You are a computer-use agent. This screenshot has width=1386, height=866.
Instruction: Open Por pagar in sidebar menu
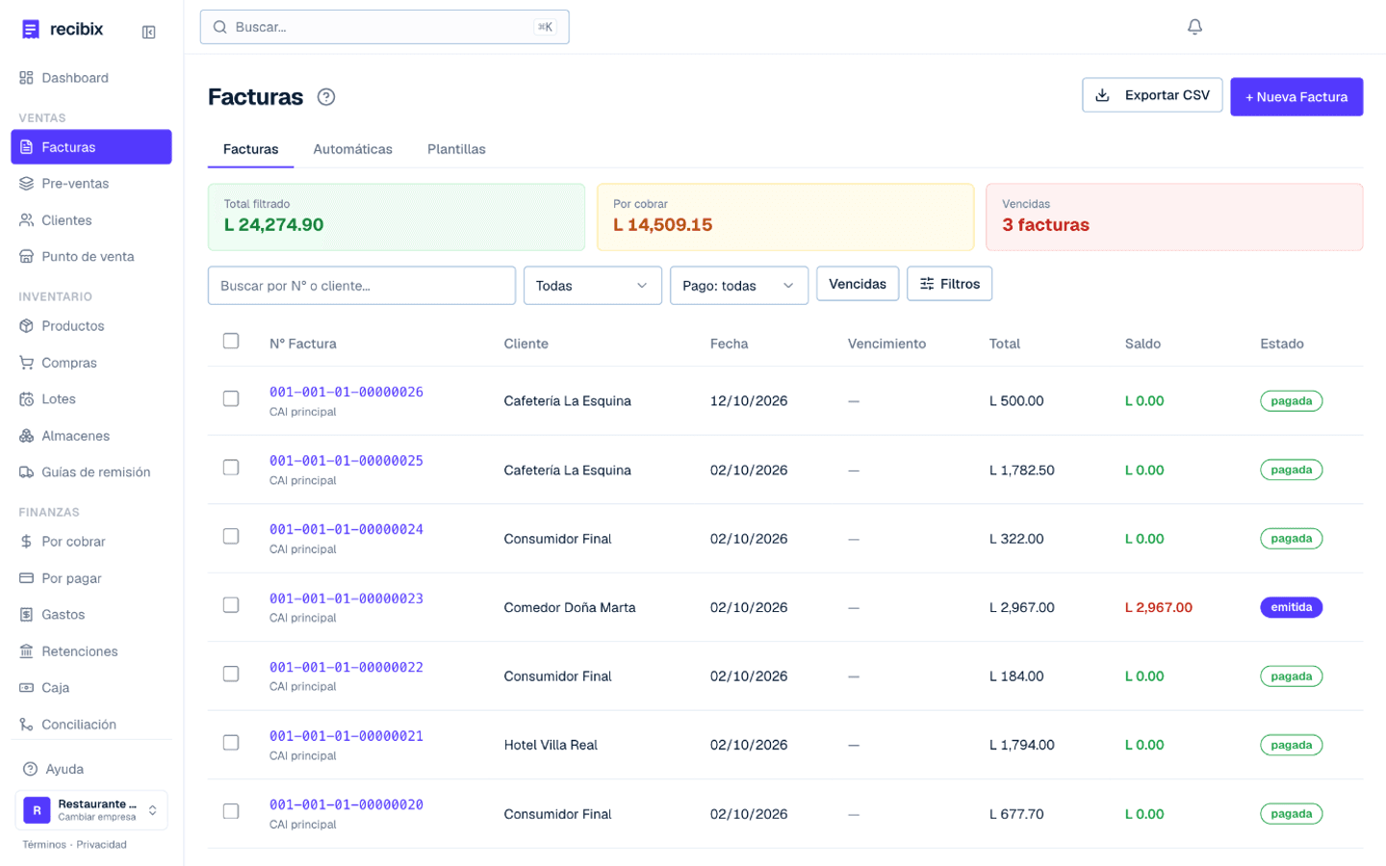(x=91, y=578)
